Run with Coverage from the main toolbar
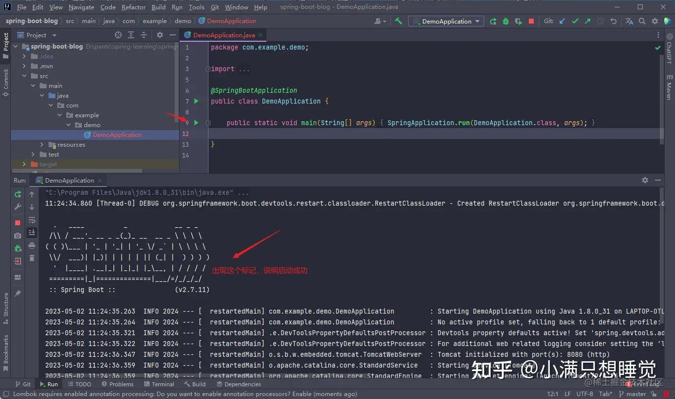The width and height of the screenshot is (675, 399). [519, 21]
